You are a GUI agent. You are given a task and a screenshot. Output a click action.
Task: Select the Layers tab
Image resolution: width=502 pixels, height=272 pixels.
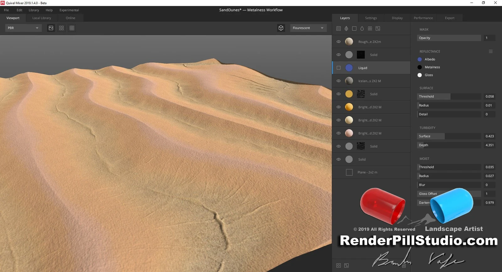(345, 18)
